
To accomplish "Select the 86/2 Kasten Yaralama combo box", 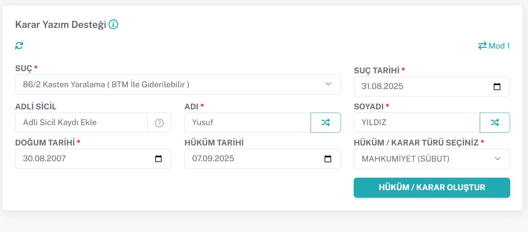I will coord(178,84).
